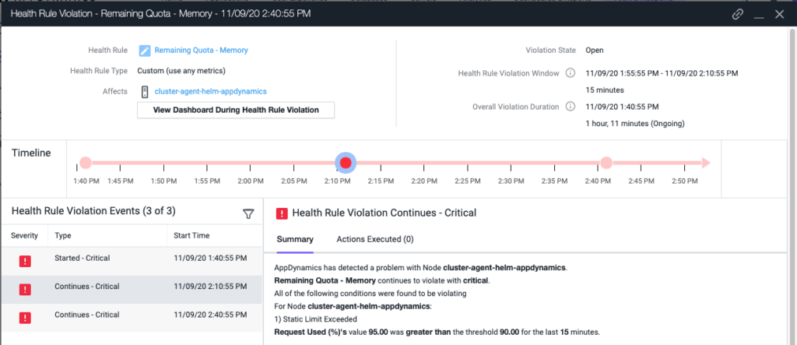Sort events by the Severity column header
797x345 pixels.
[x=25, y=236]
